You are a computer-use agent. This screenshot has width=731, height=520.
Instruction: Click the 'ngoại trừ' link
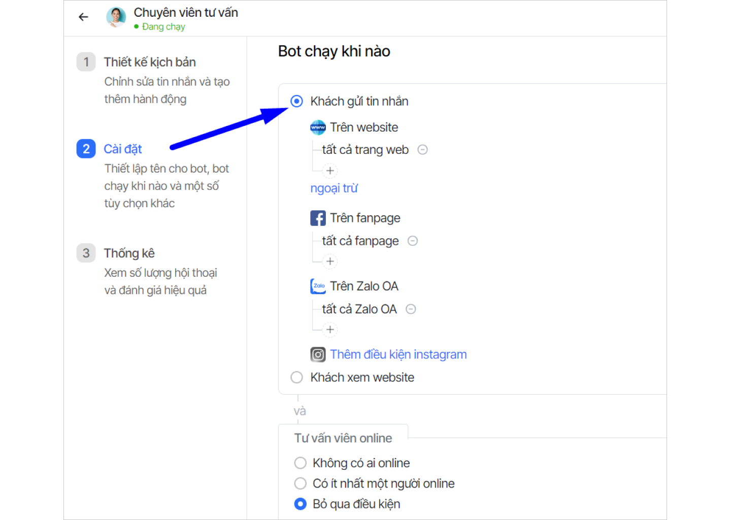pos(334,188)
